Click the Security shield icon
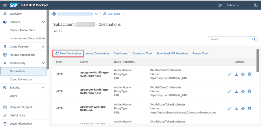This screenshot has width=261, height=127. coord(5,88)
